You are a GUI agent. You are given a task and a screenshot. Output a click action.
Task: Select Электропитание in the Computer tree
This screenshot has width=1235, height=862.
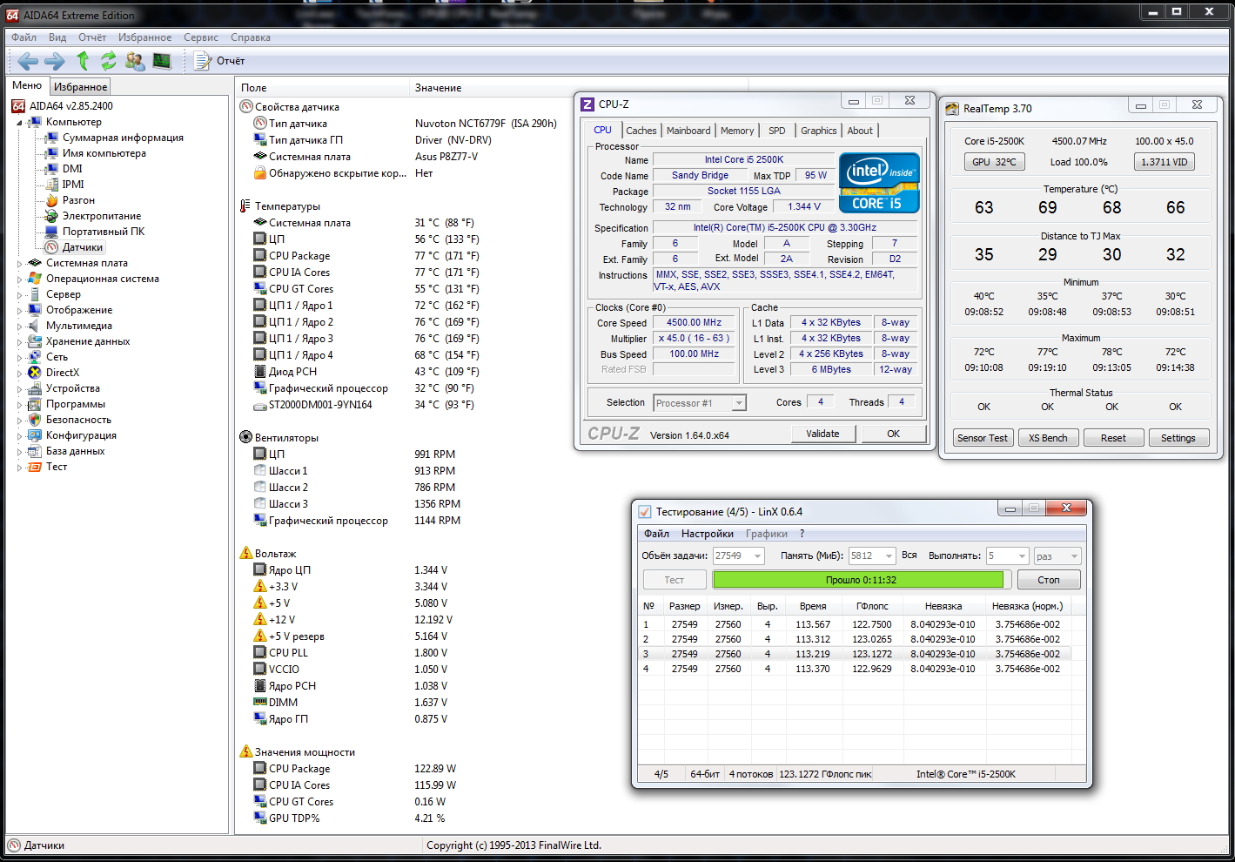[x=101, y=216]
